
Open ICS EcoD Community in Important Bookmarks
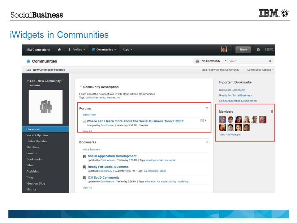coord(232,90)
